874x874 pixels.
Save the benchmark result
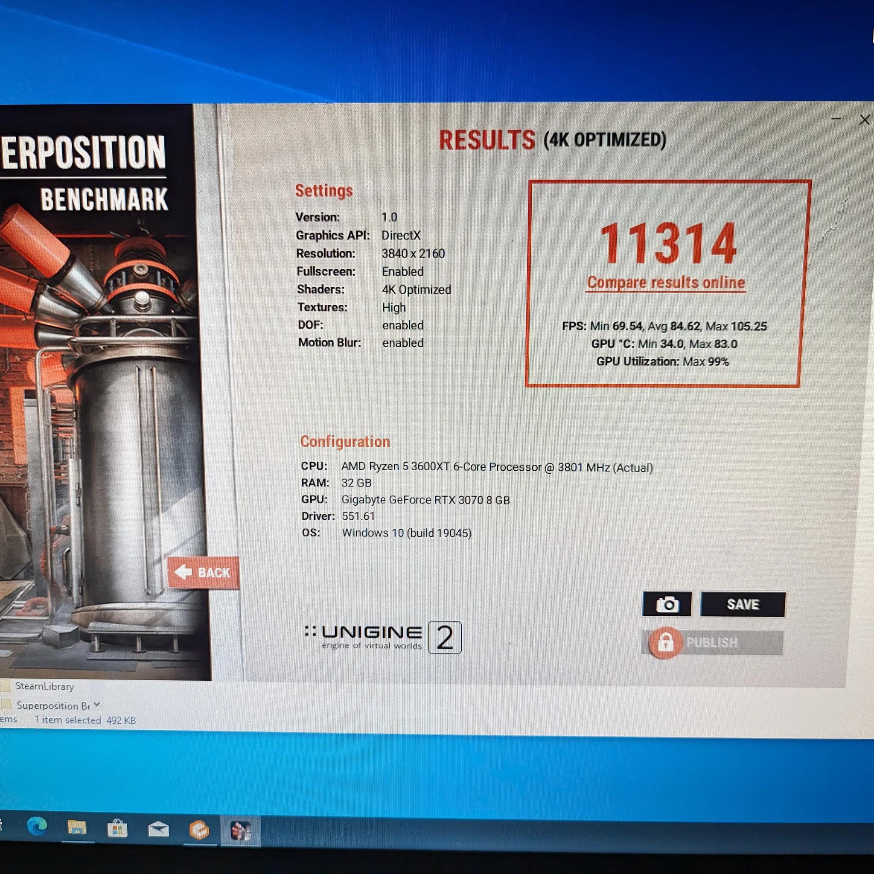coord(743,603)
